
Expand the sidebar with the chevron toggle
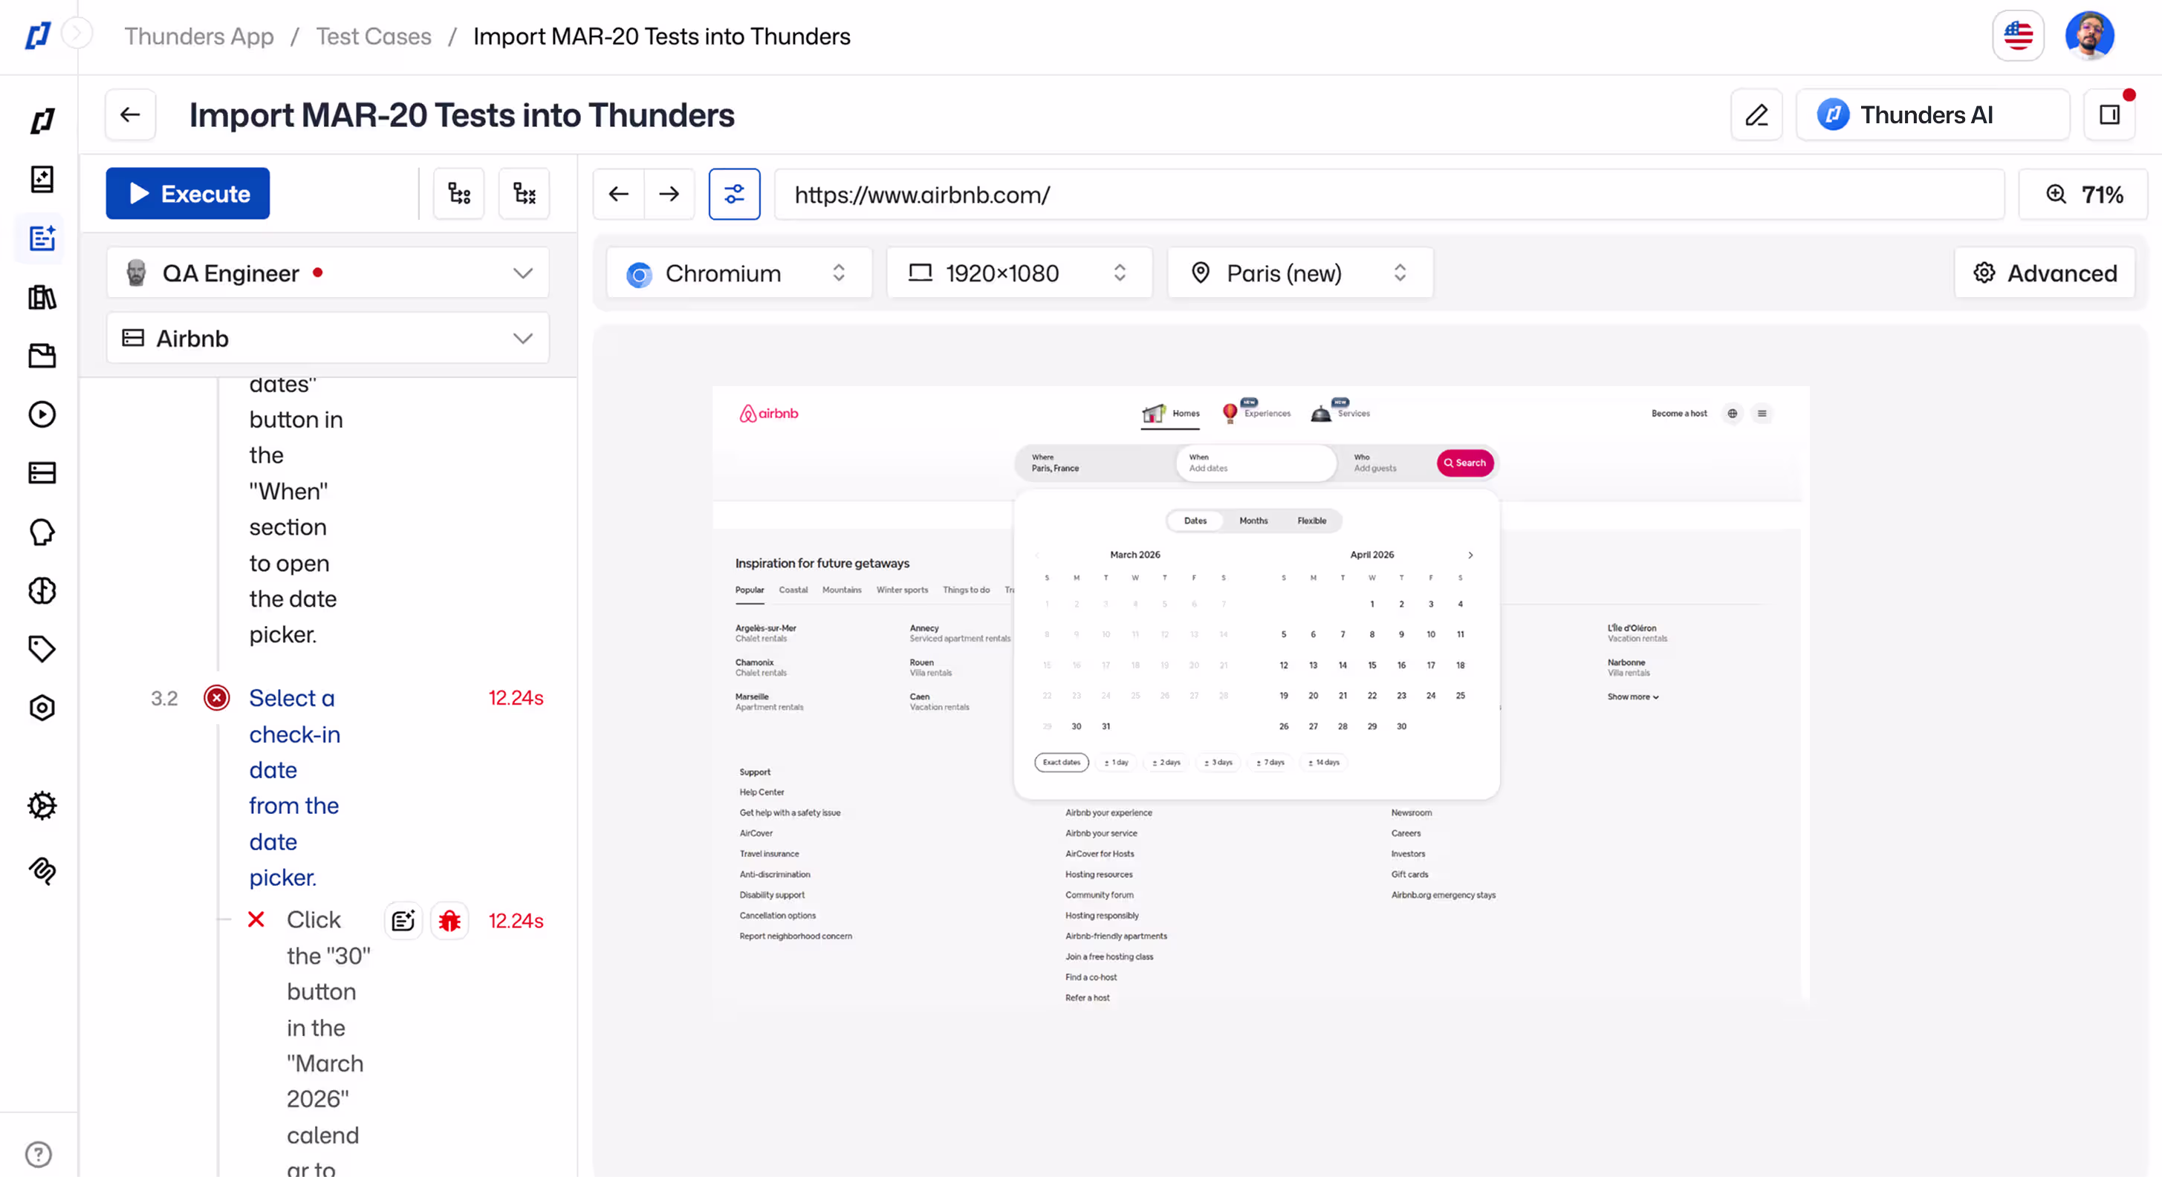click(77, 34)
